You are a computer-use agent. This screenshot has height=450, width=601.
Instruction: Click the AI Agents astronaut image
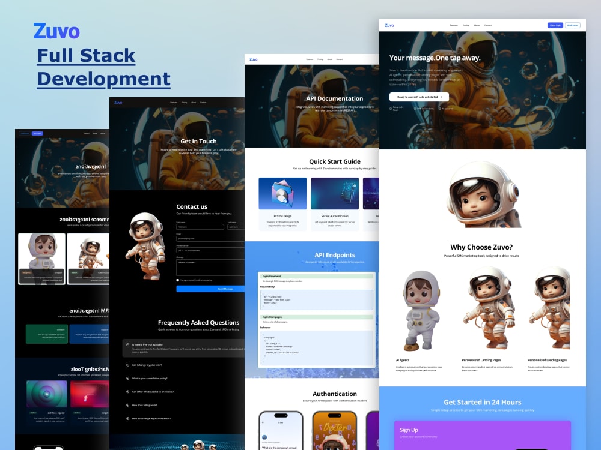pos(421,311)
